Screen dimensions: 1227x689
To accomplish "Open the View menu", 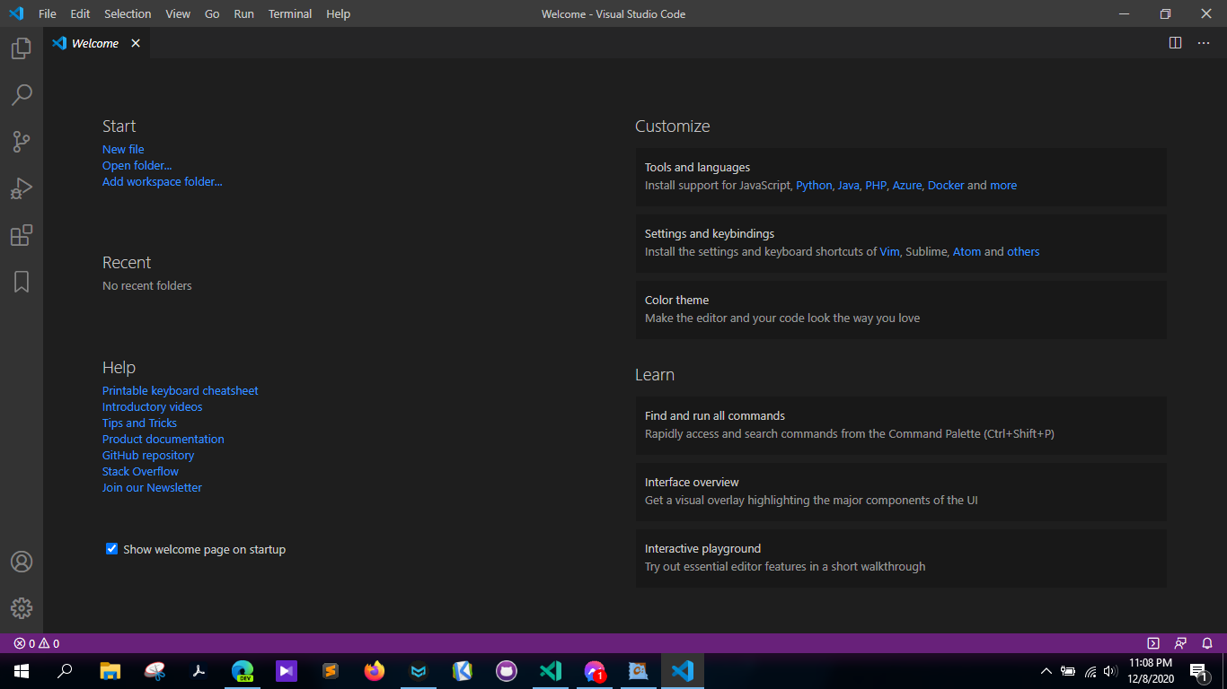I will pos(178,13).
